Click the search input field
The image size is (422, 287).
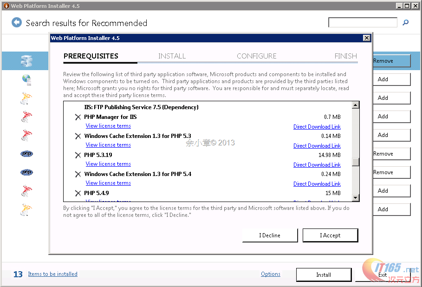tap(363, 22)
